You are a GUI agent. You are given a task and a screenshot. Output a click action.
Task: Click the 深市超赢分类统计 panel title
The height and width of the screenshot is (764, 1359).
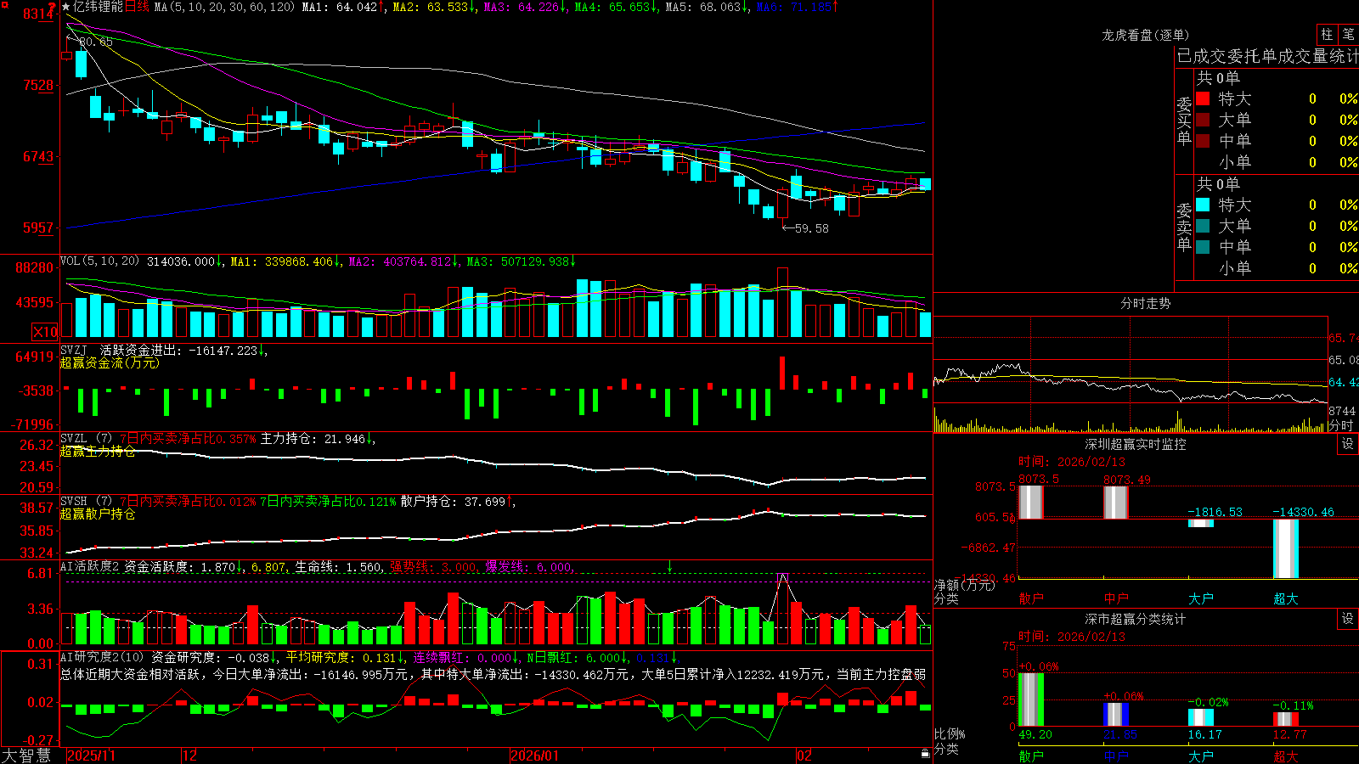point(1136,619)
